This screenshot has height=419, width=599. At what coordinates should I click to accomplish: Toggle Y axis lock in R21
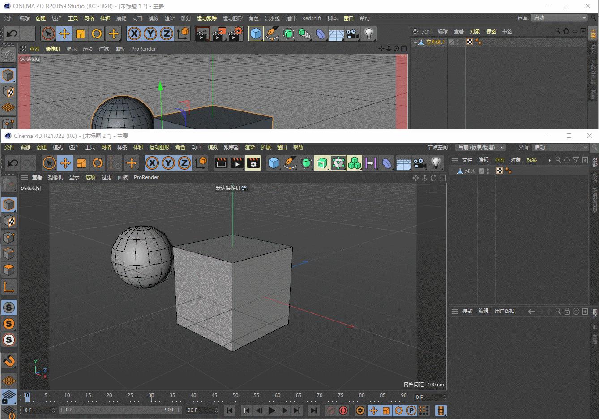168,163
